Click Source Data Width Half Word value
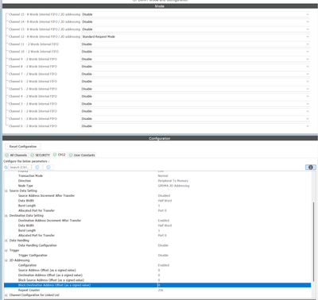318x300 pixels. pos(165,201)
